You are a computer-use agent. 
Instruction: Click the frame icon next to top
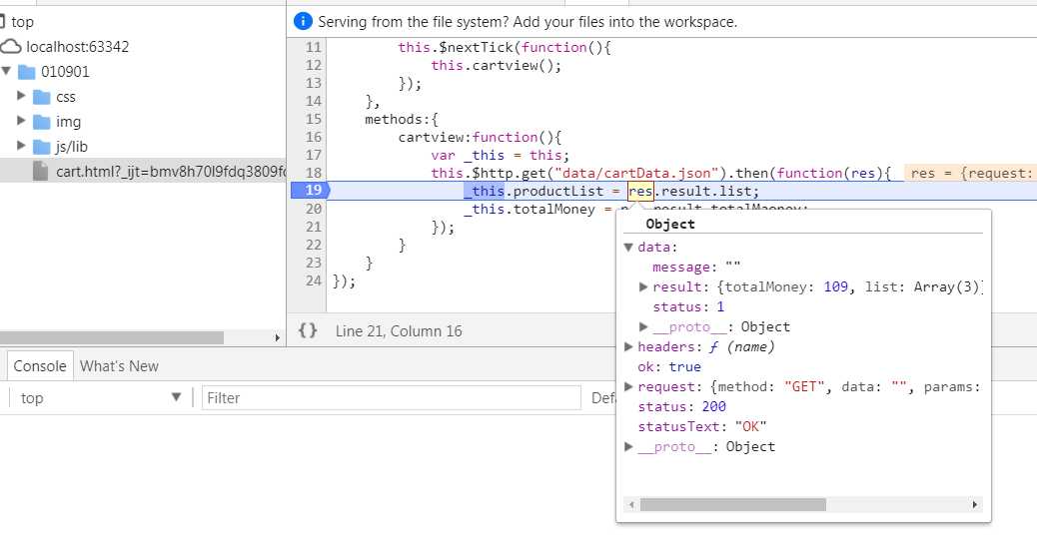(x=3, y=22)
